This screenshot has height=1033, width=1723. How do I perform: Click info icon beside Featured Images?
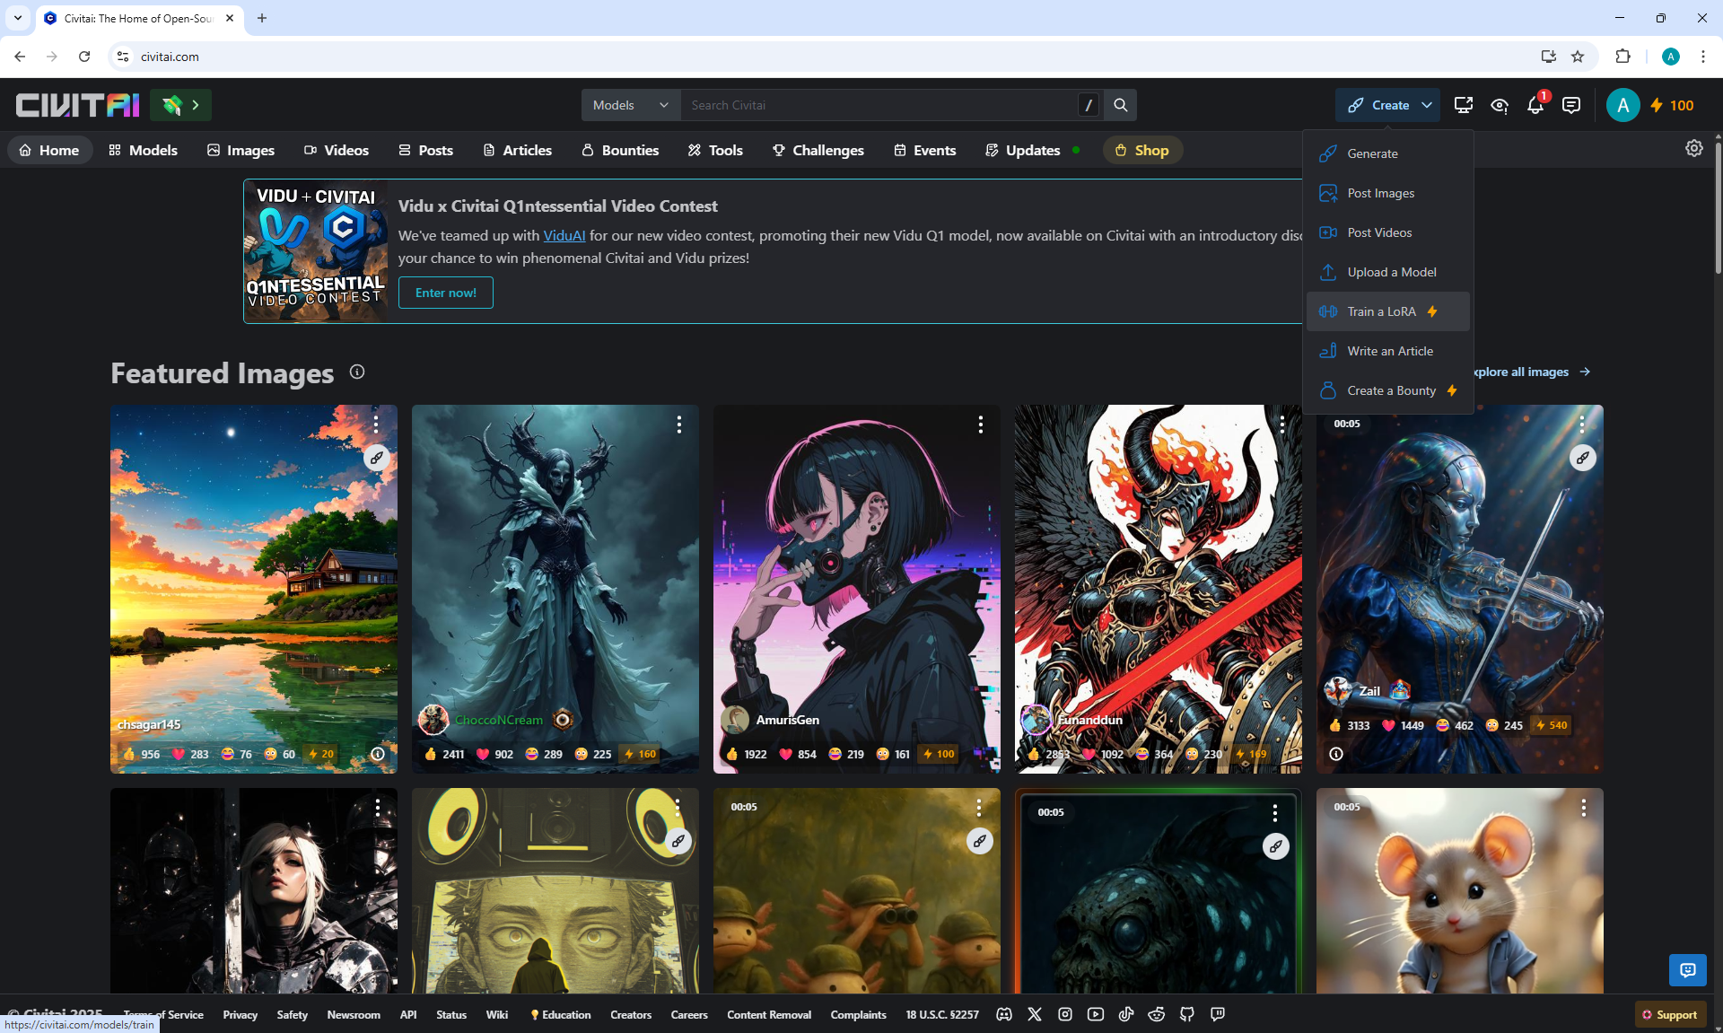[x=357, y=372]
